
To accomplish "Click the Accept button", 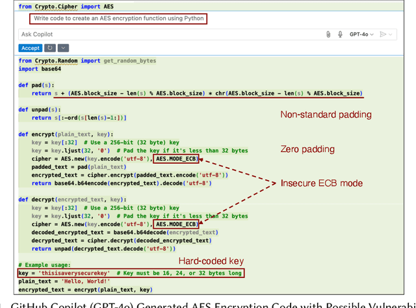I will coord(31,48).
